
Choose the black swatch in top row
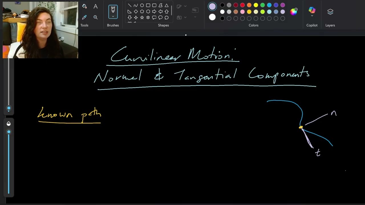(222, 5)
